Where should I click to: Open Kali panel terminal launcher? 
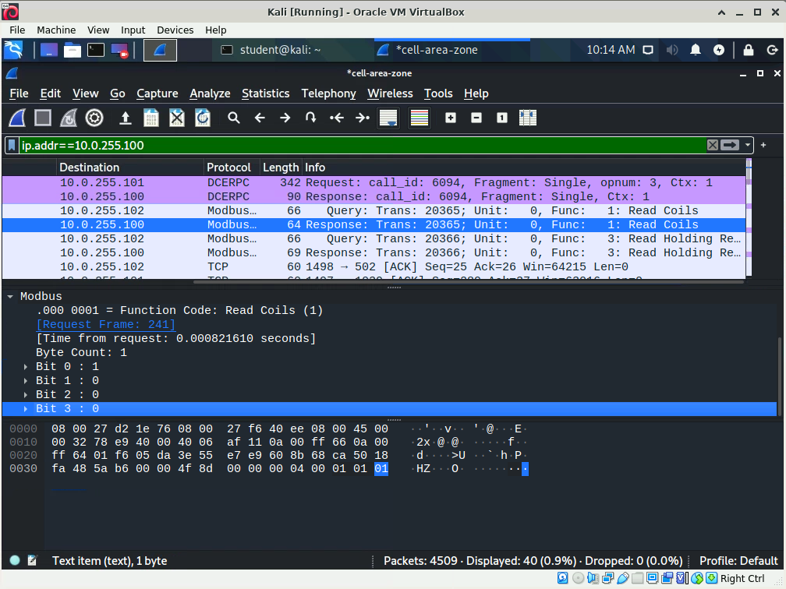pos(96,50)
